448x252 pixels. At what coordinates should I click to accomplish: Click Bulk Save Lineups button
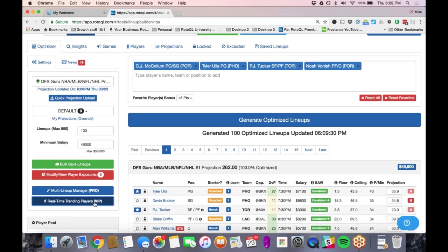coord(73,164)
